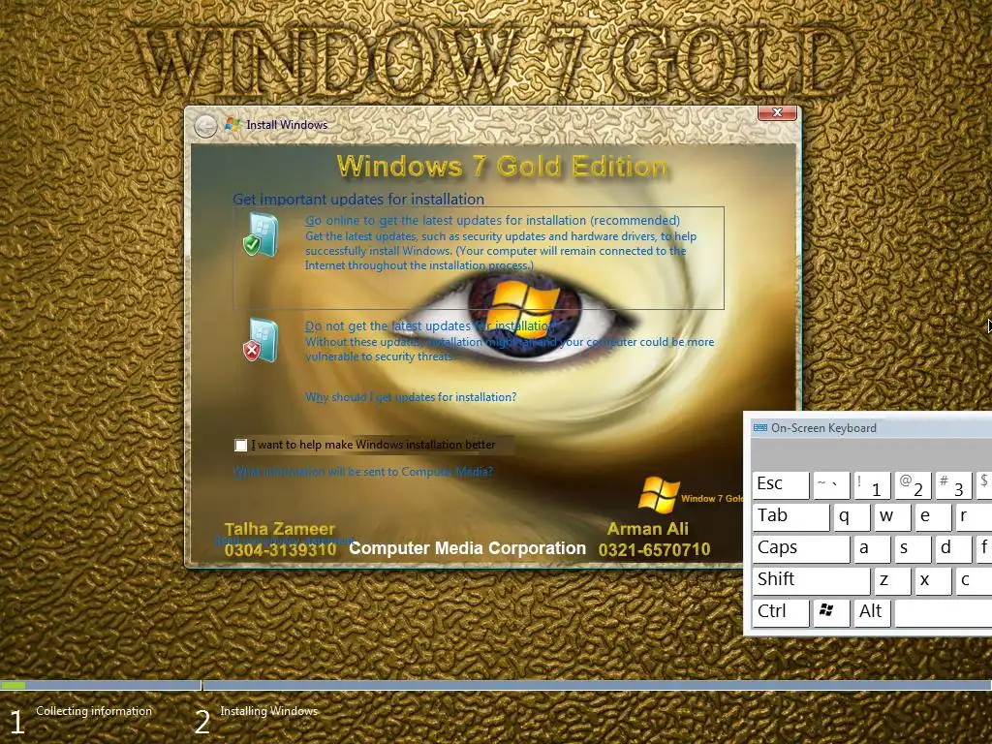Tap the 2 key on keyboard
The height and width of the screenshot is (744, 992).
tap(913, 484)
